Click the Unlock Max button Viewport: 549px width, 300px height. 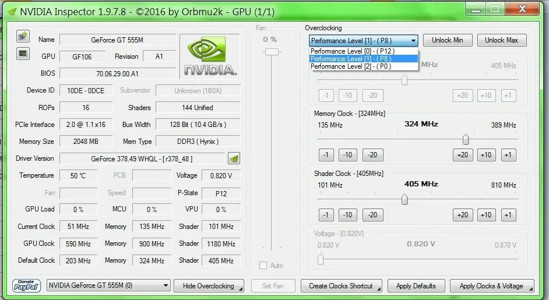[x=501, y=40]
